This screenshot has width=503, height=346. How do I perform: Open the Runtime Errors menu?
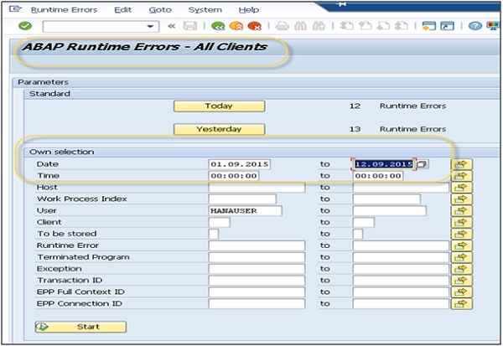point(63,10)
